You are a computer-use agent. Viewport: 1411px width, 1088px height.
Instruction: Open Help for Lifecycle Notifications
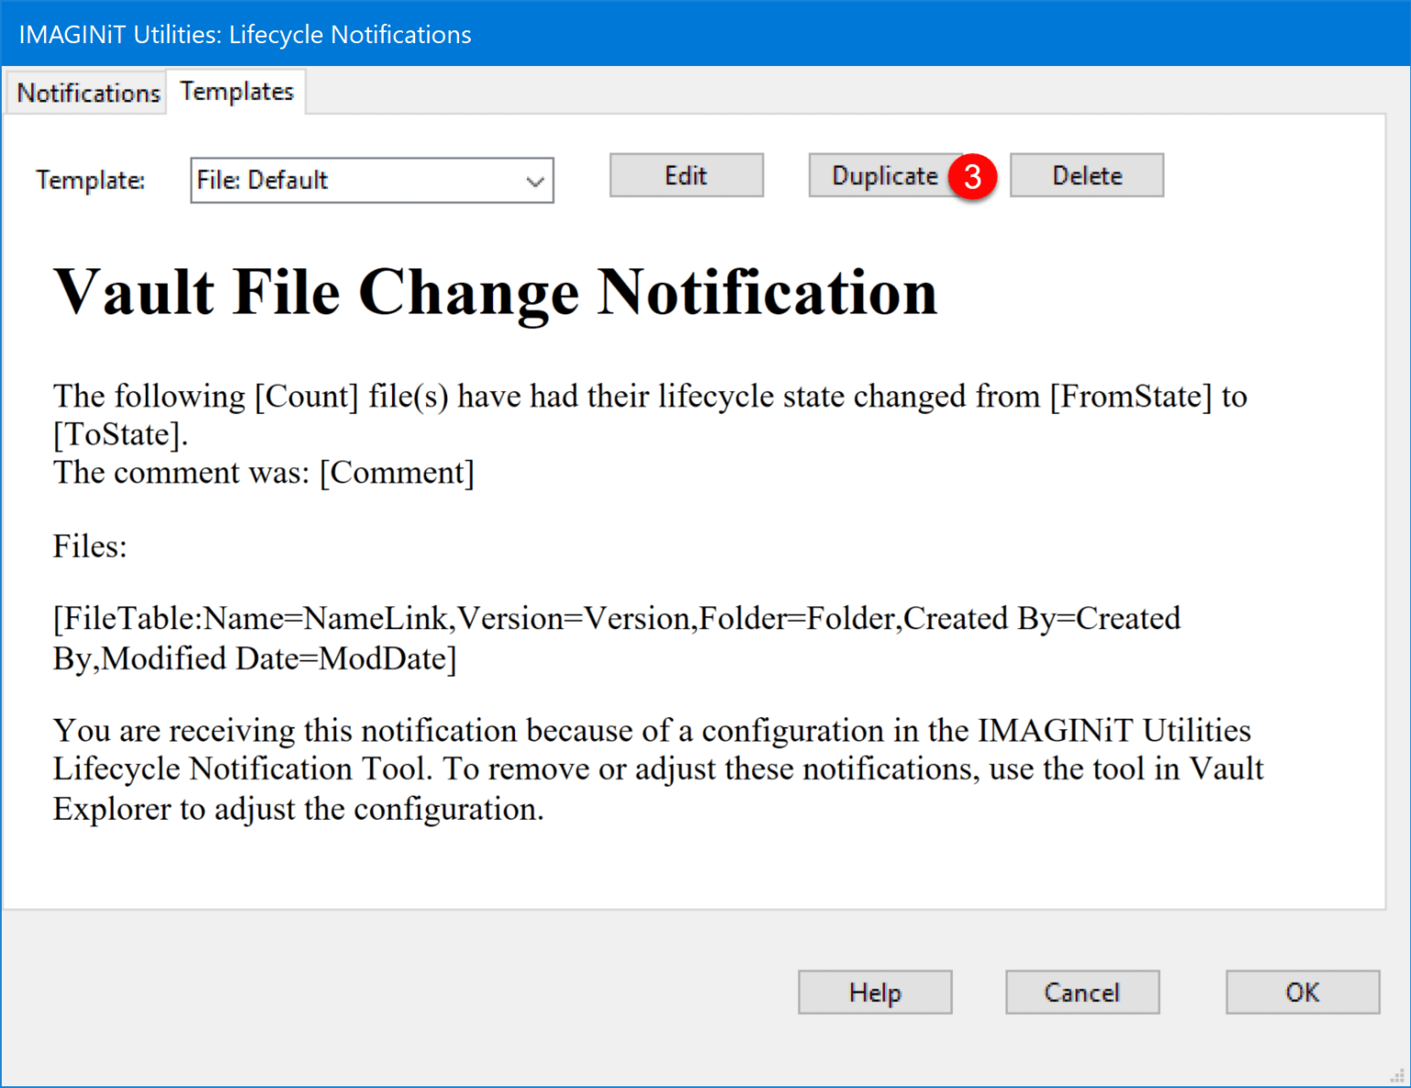[x=875, y=992]
